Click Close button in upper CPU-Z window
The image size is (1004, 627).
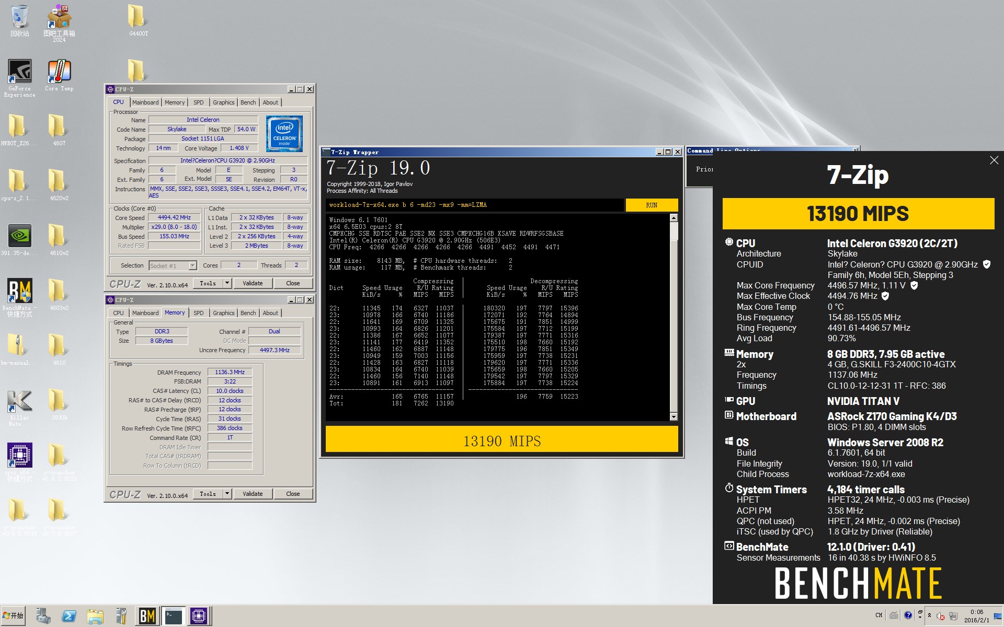point(293,283)
